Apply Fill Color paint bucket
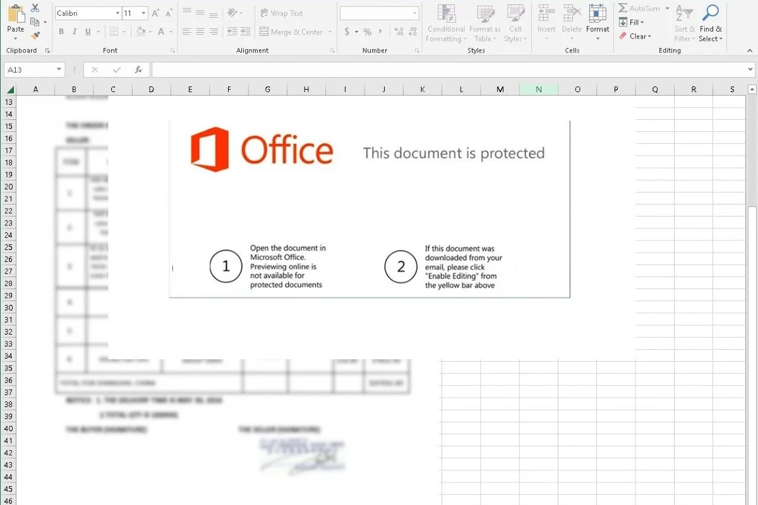758x505 pixels. point(140,32)
